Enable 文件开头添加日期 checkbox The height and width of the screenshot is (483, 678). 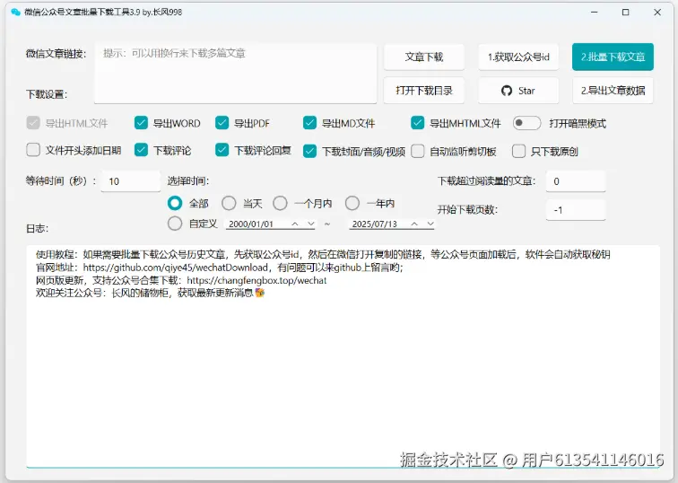[33, 150]
